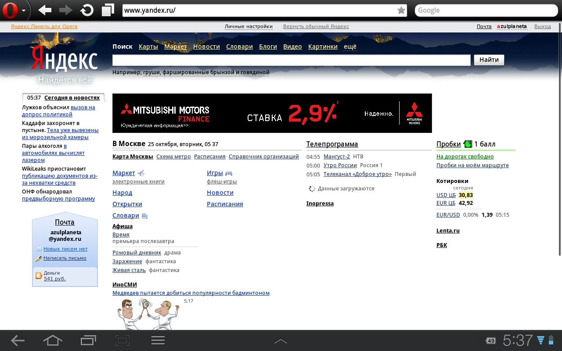Open the Открытки service link
This screenshot has height=351, width=562.
click(x=127, y=204)
